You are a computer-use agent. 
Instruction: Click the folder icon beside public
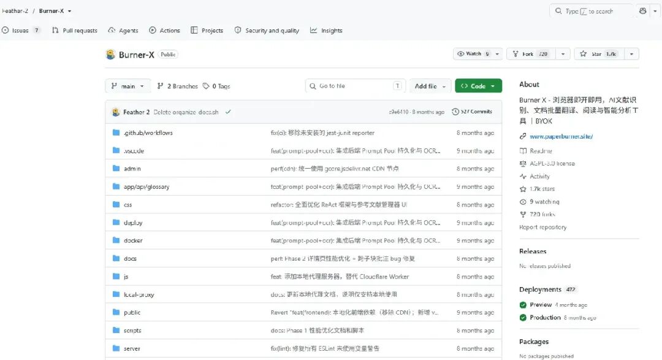click(x=116, y=312)
